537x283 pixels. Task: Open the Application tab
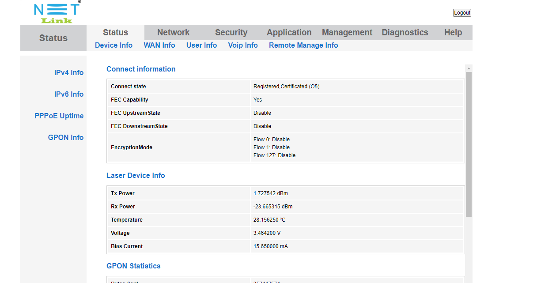point(289,32)
